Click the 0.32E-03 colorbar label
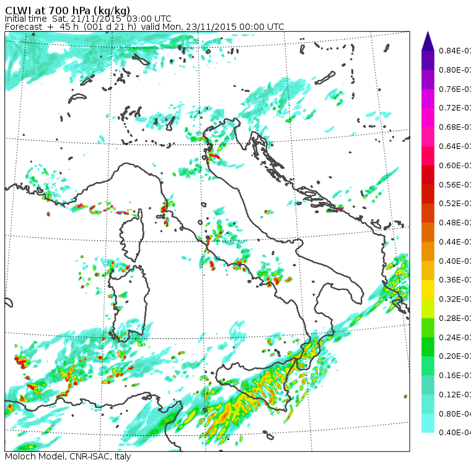 click(x=455, y=299)
